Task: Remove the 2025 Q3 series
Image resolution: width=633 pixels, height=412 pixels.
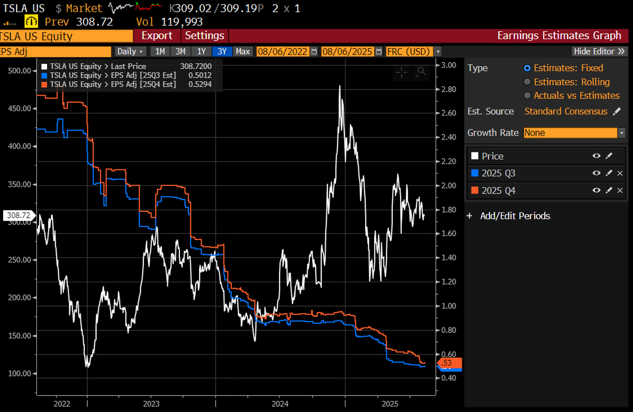Action: click(620, 173)
